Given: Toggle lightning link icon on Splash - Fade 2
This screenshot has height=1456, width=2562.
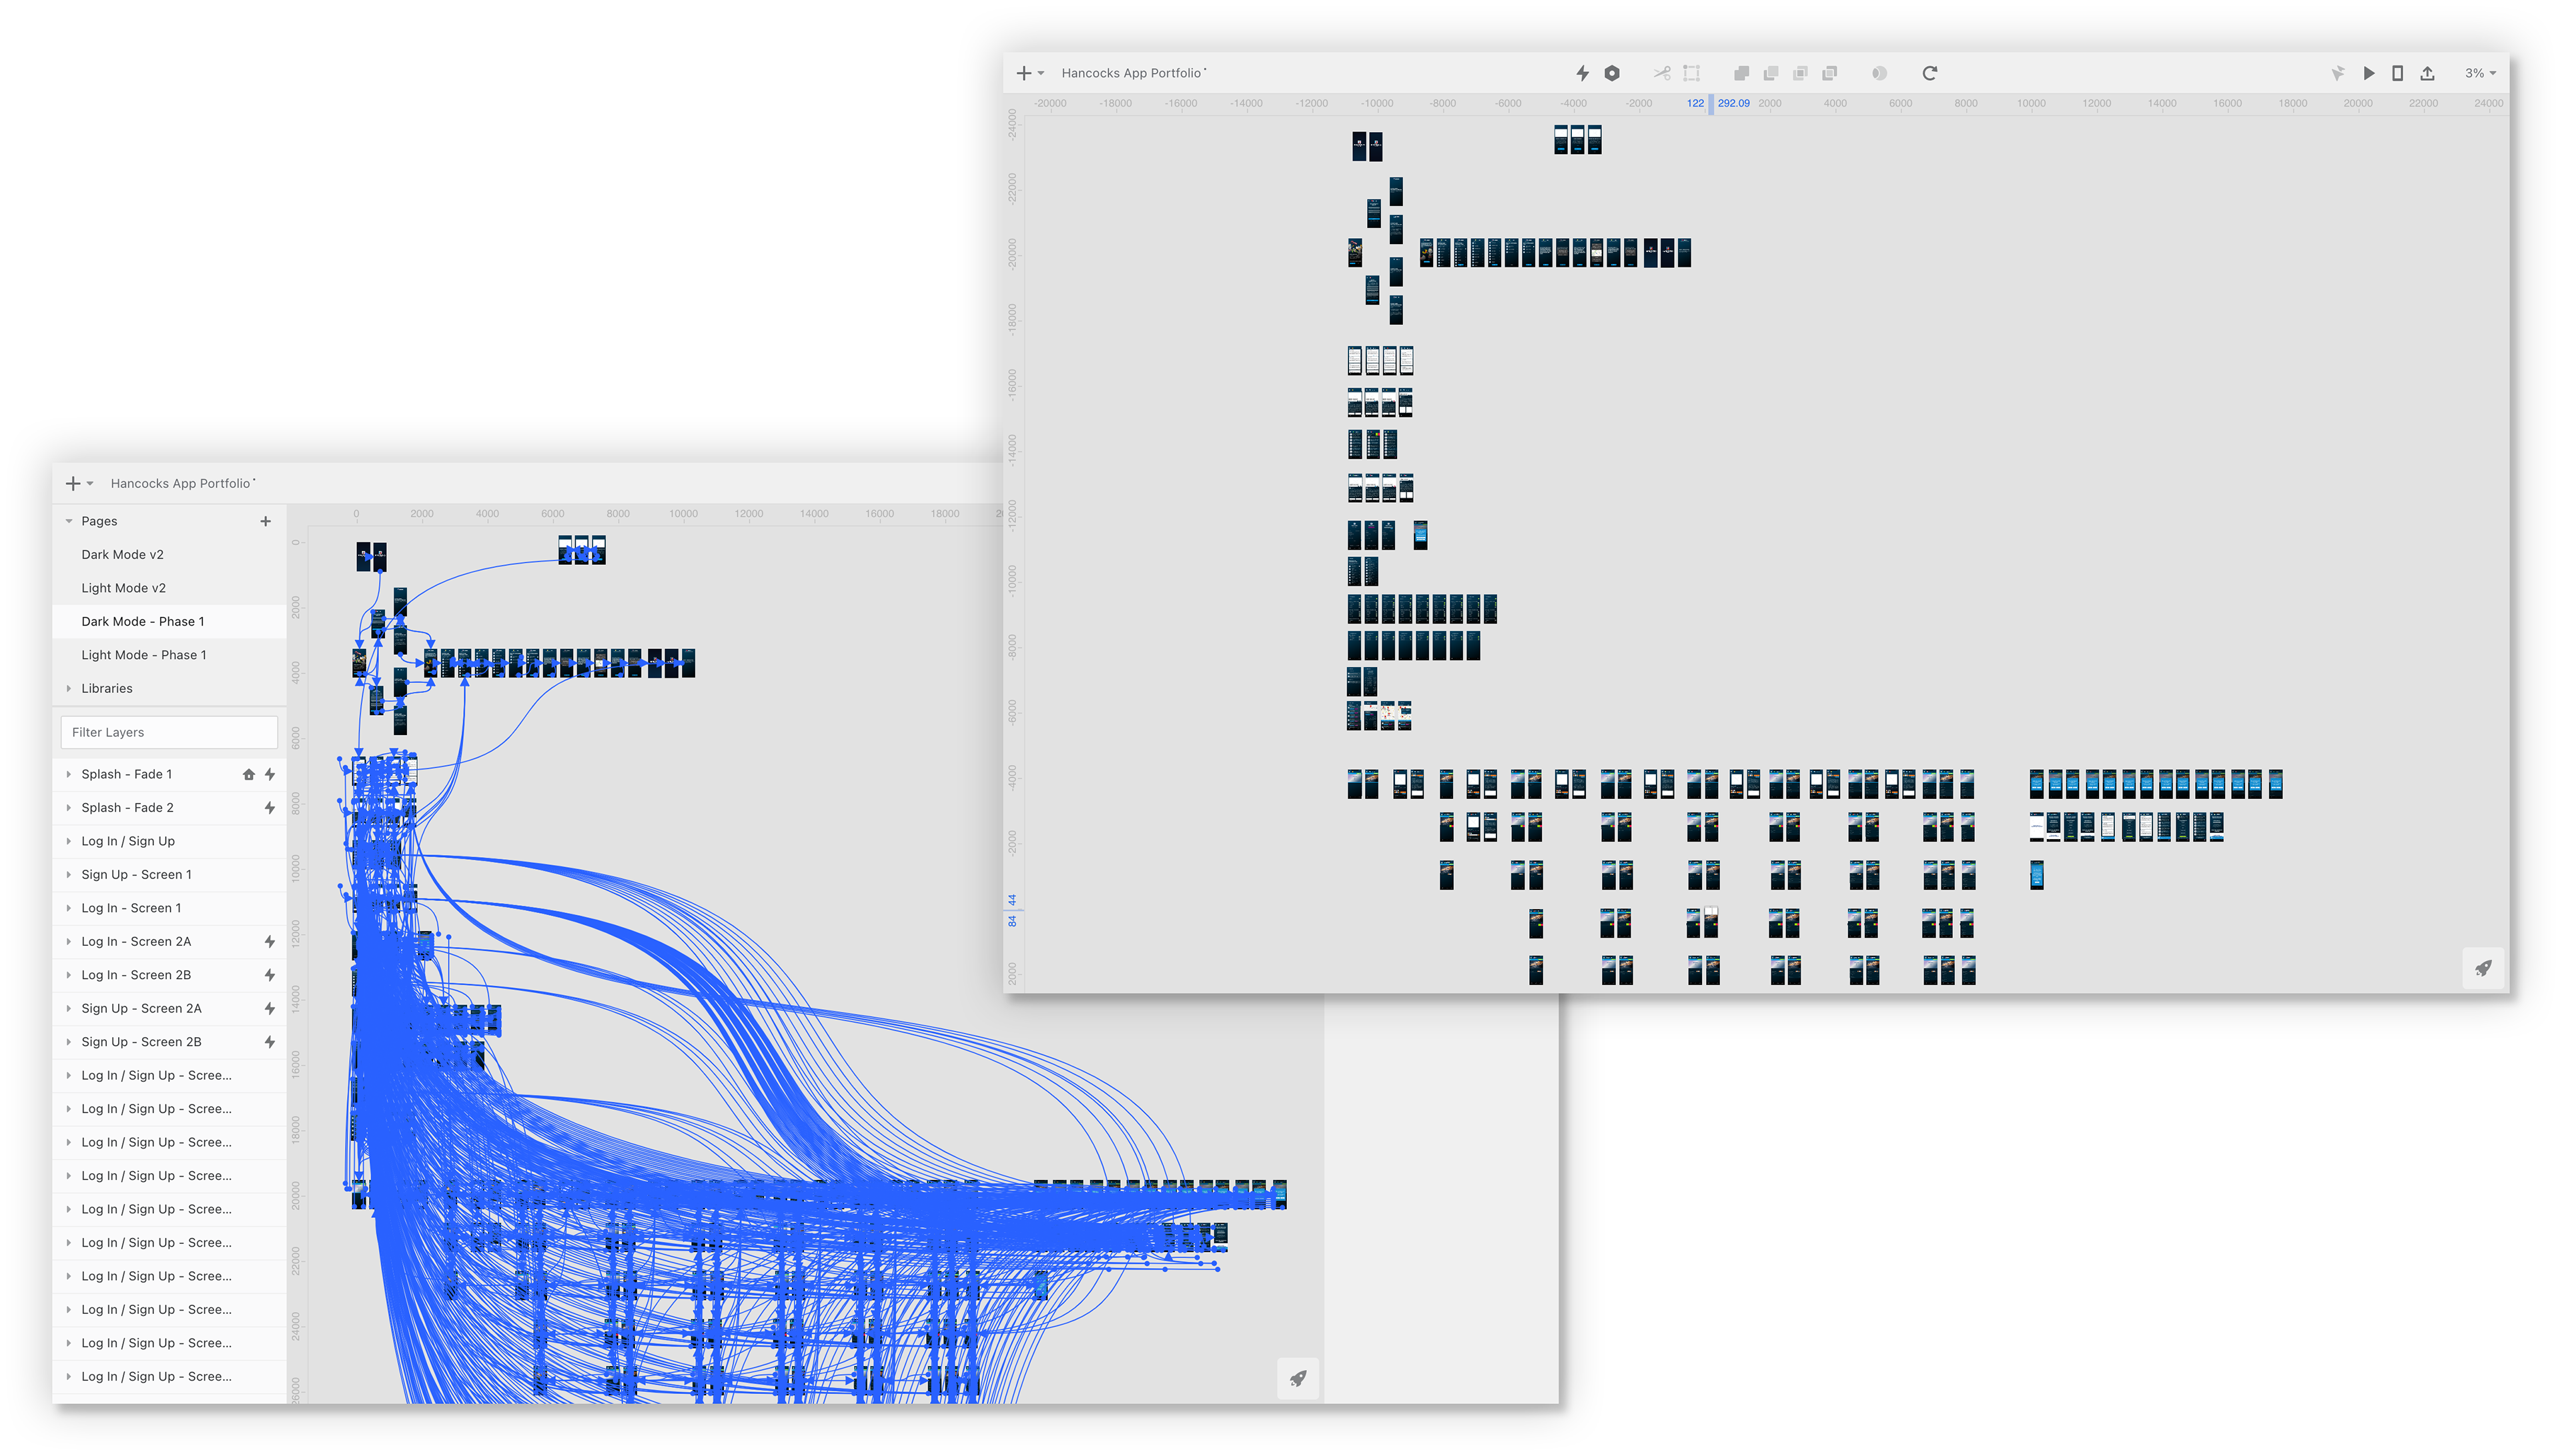Looking at the screenshot, I should (x=270, y=808).
